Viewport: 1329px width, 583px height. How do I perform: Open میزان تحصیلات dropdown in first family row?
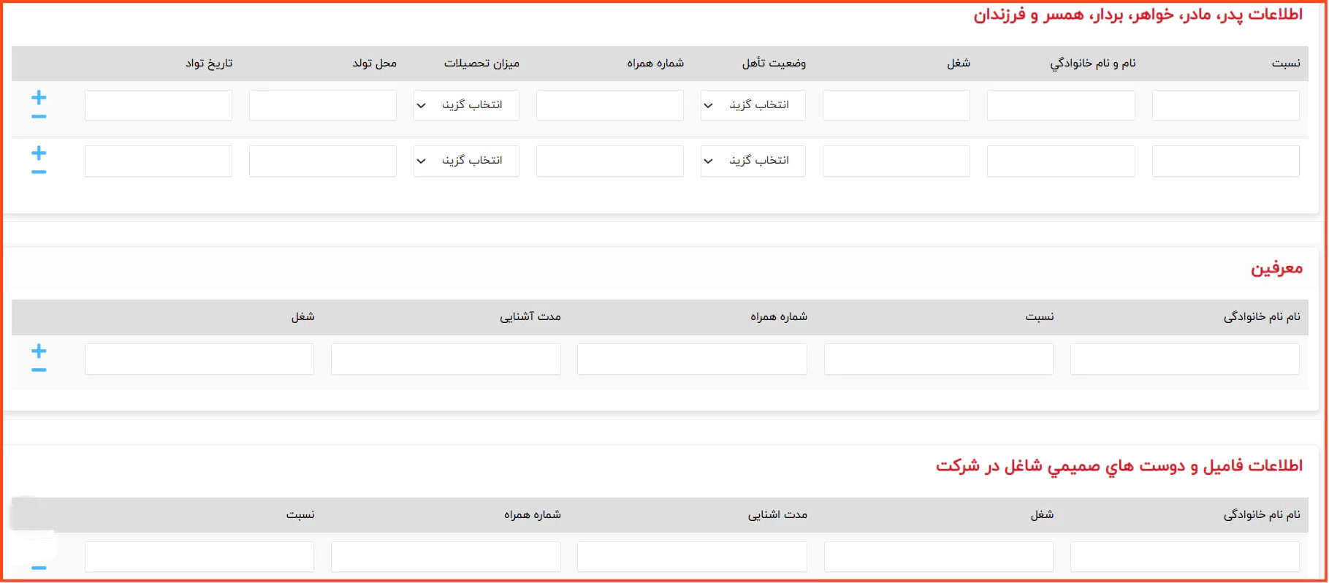pyautogui.click(x=466, y=105)
